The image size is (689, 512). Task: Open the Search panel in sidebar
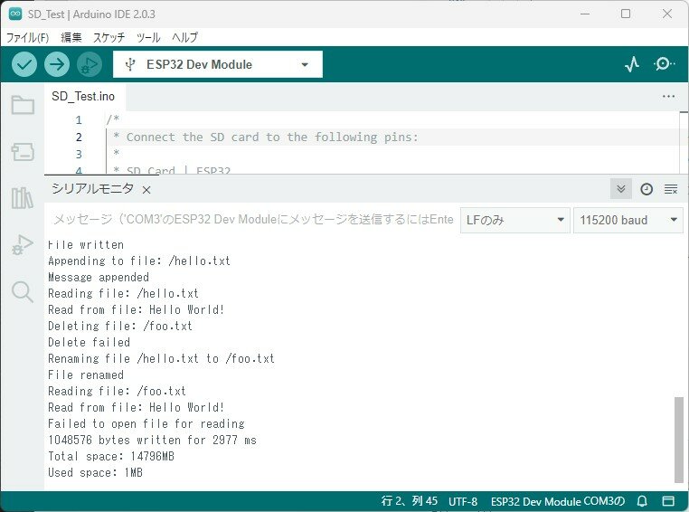click(23, 291)
